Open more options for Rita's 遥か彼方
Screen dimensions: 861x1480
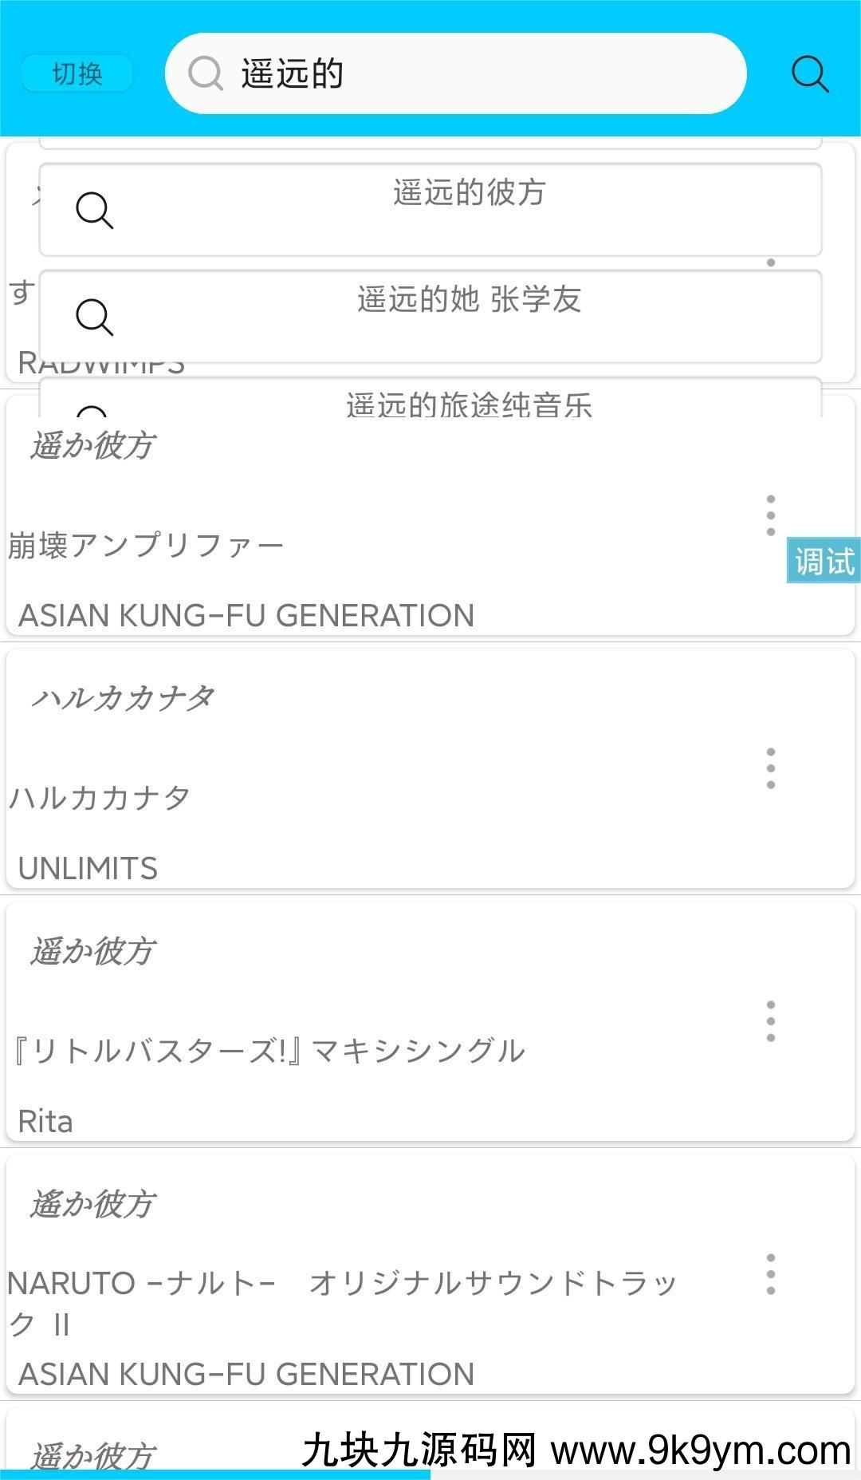[x=770, y=1021]
